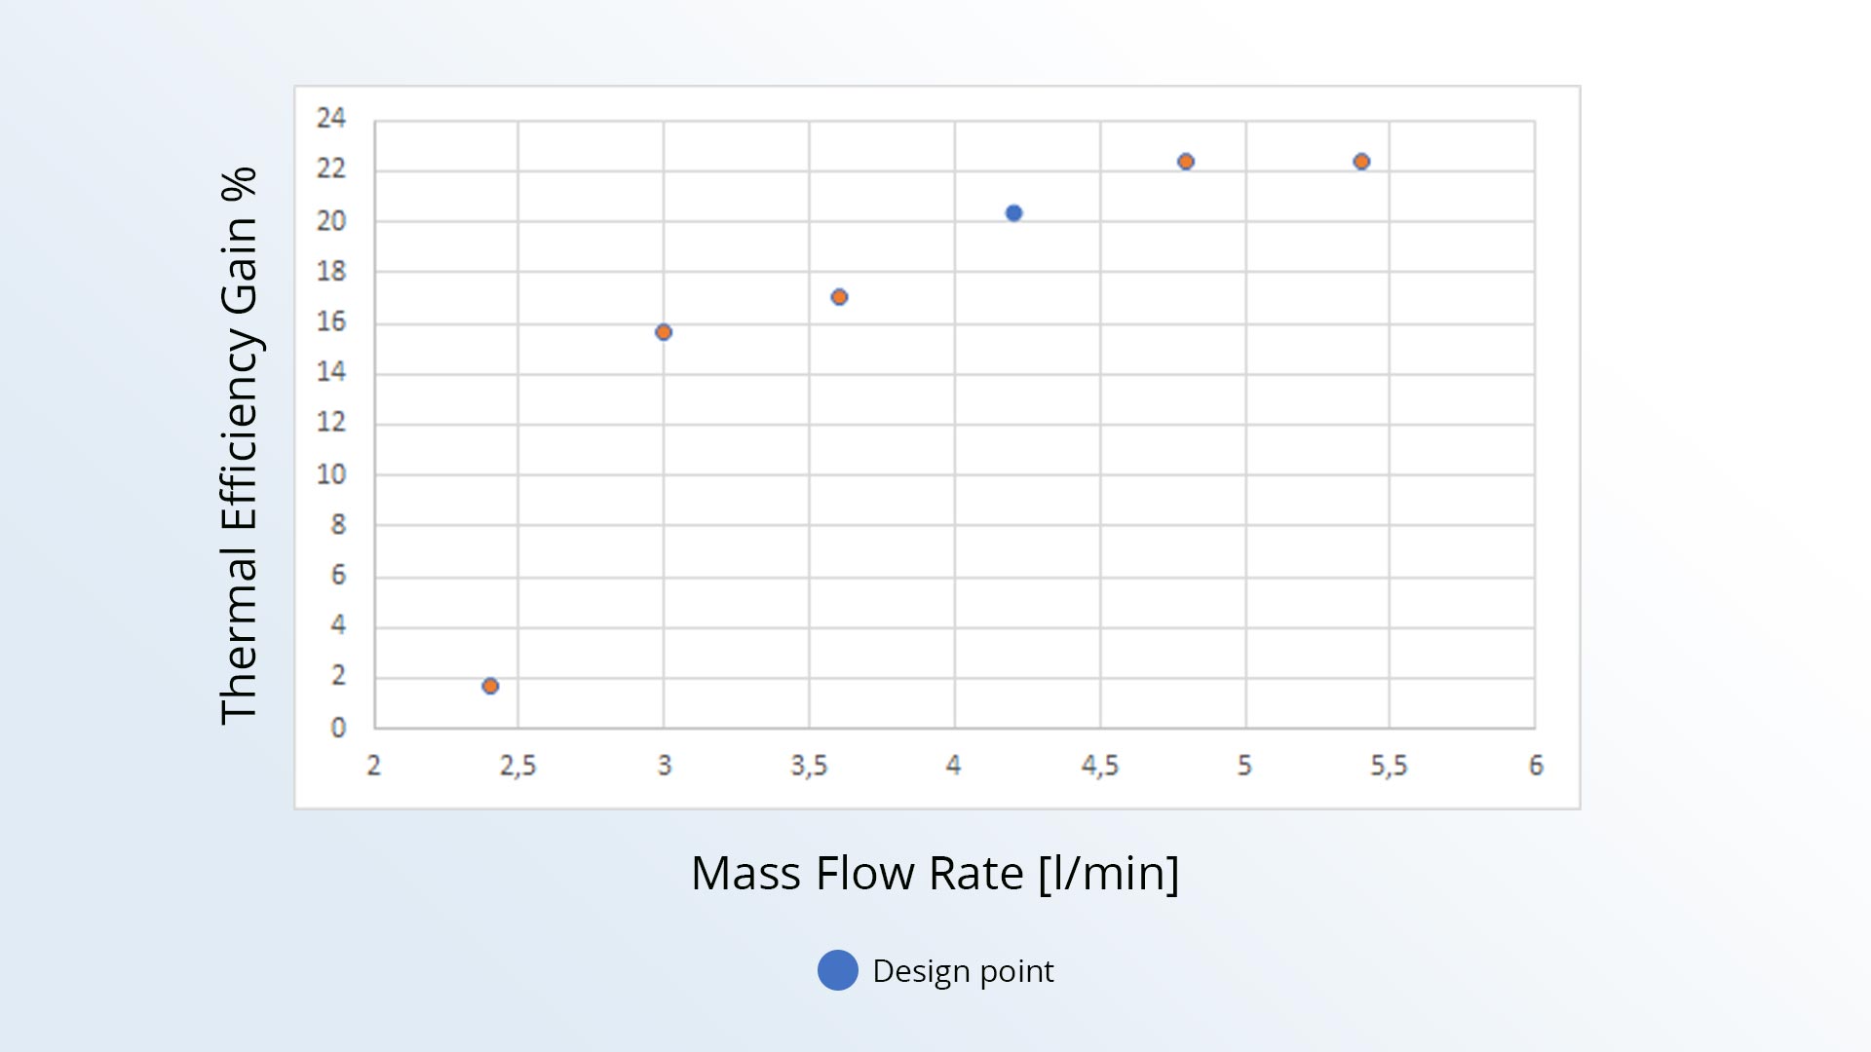Click the x-axis label 4,5

tap(1100, 766)
